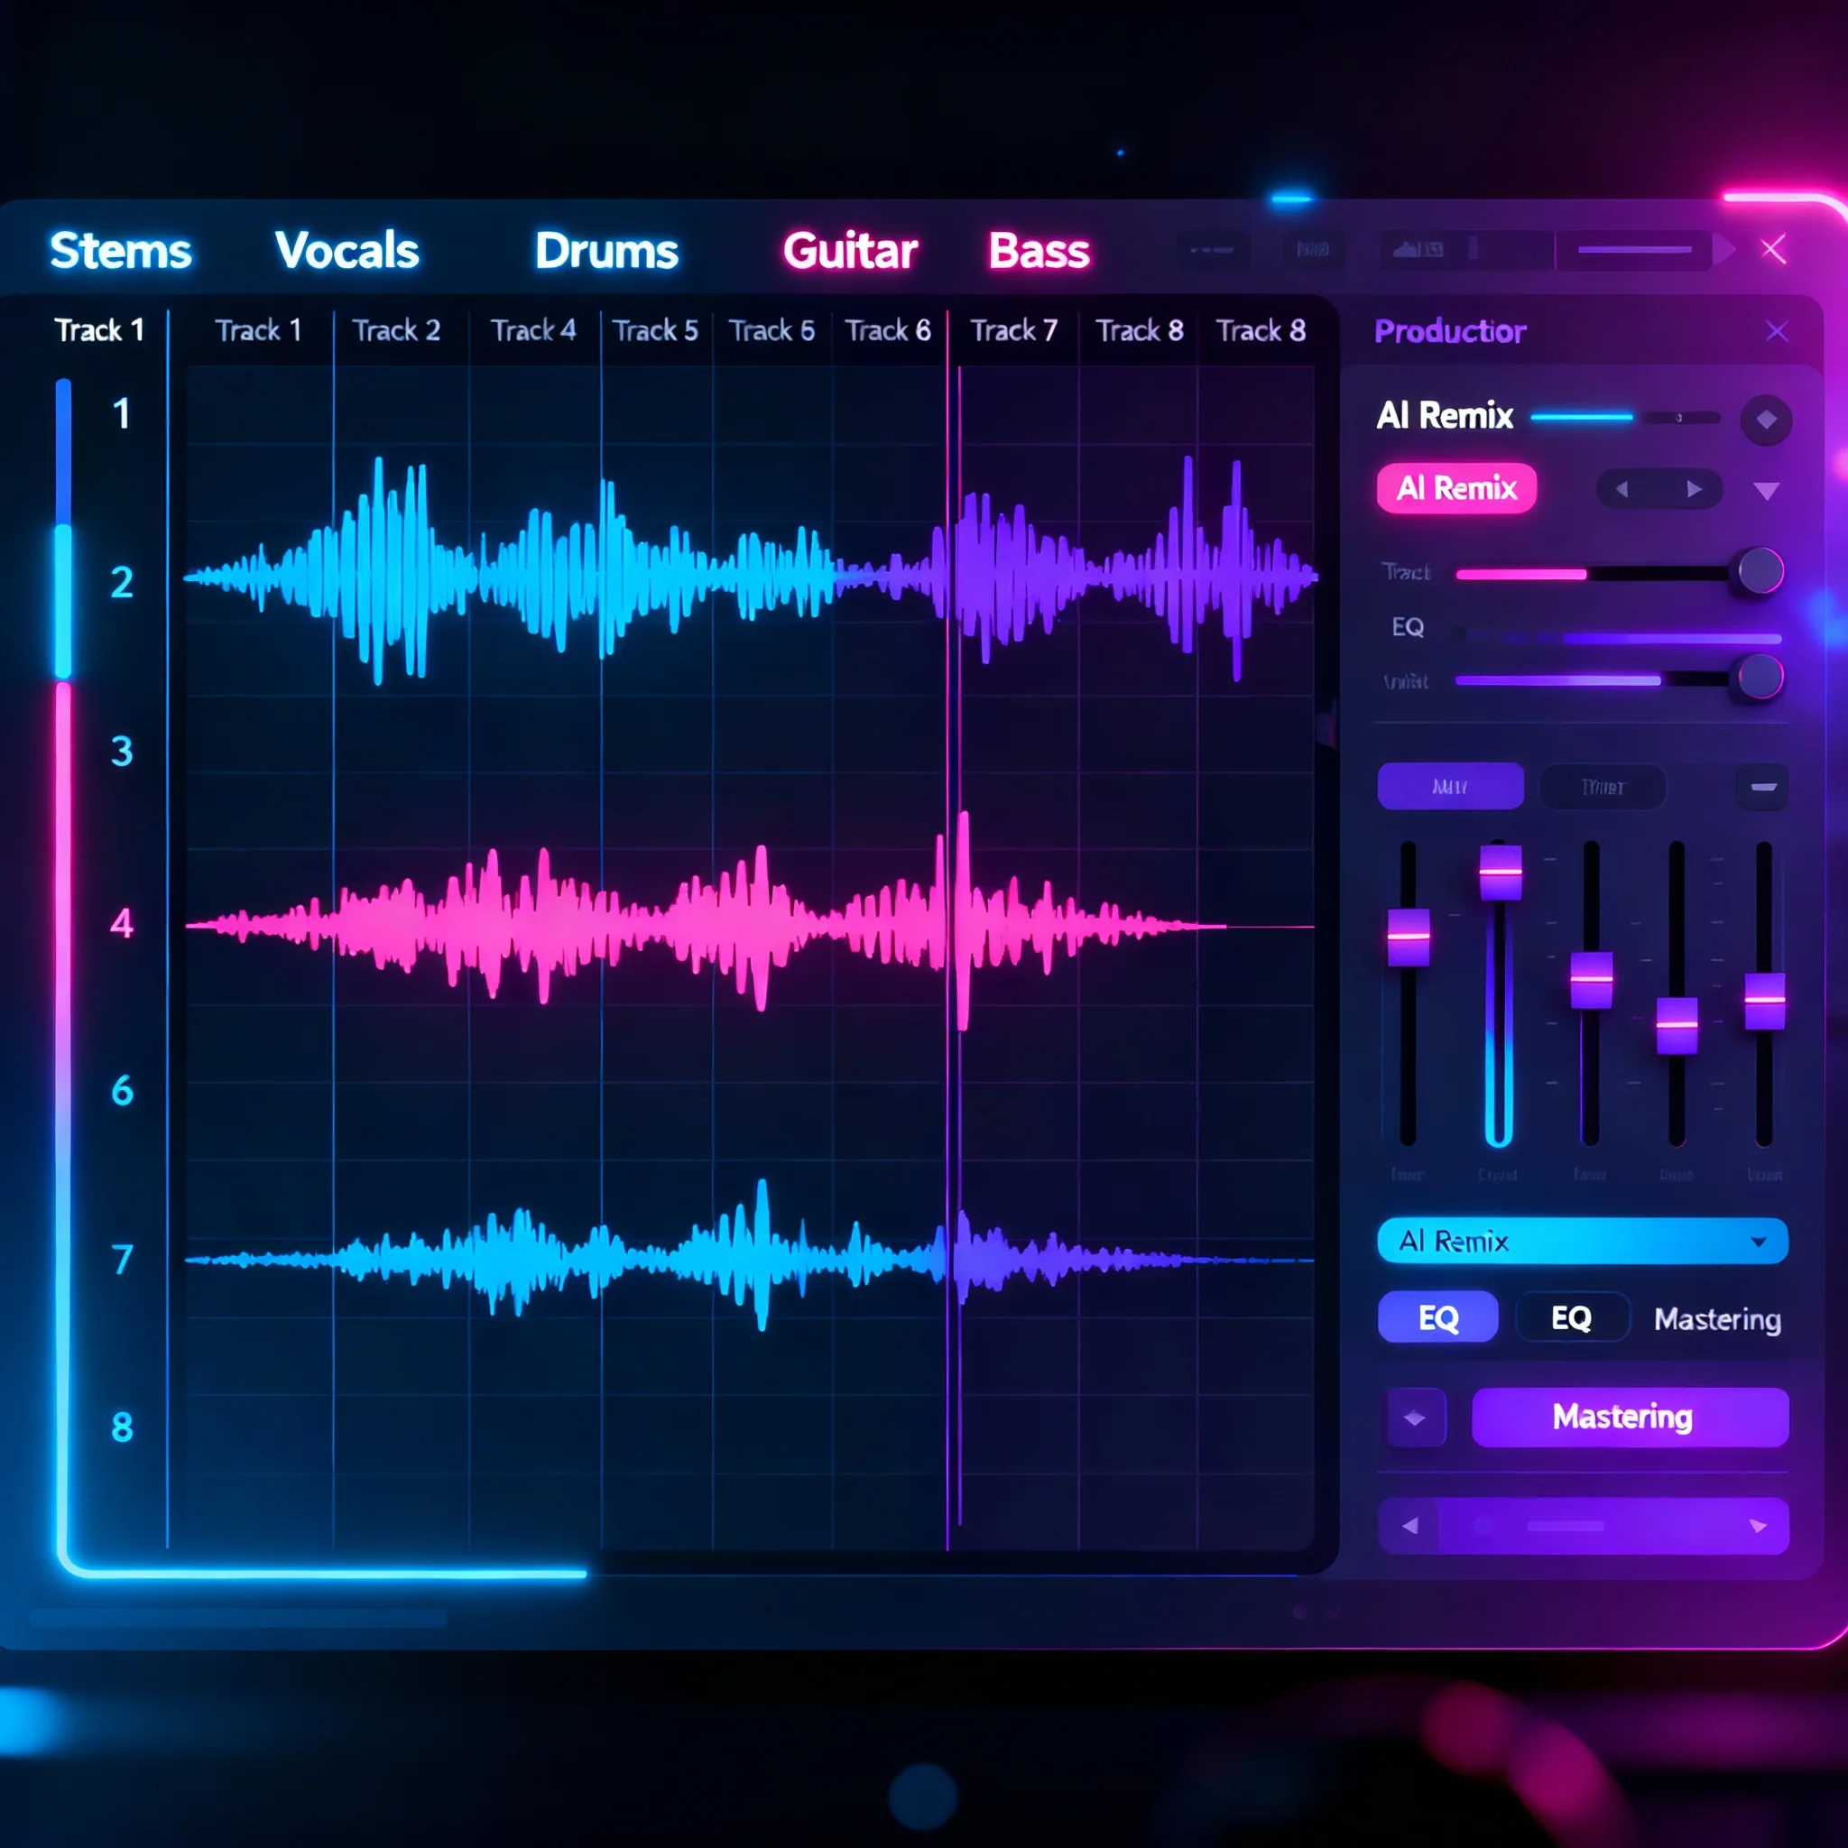
Task: Toggle the dark outlined EQ button
Action: coord(1572,1318)
